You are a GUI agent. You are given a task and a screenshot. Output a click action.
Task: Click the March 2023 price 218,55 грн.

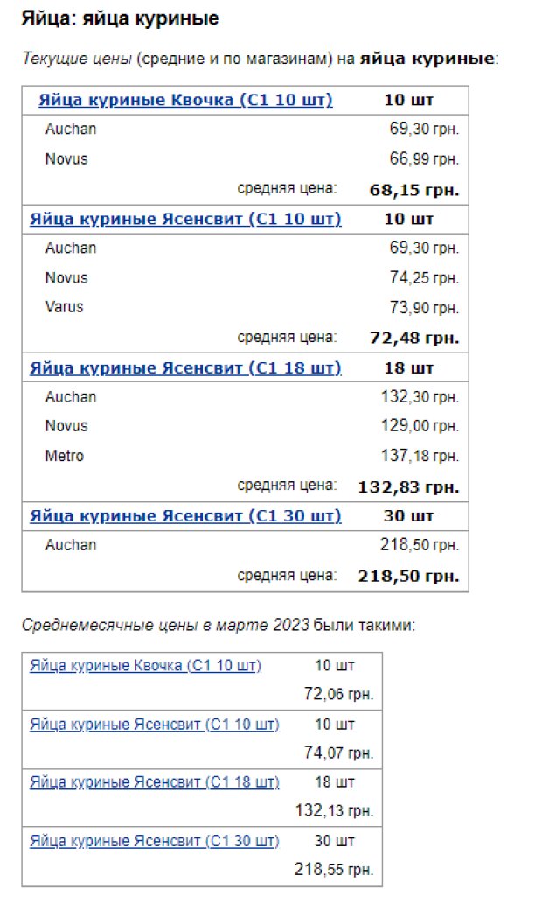(x=334, y=870)
